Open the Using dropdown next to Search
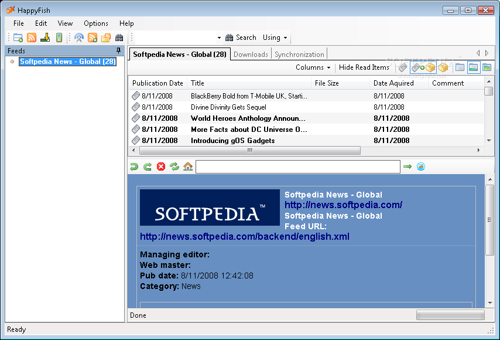This screenshot has width=500, height=340. pos(275,37)
